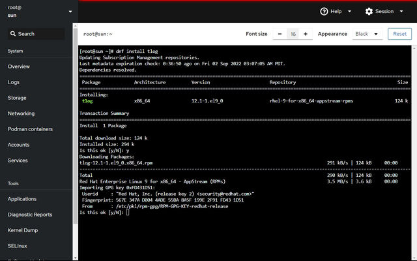Expand the Session dropdown arrow
This screenshot has width=417, height=261.
point(401,12)
